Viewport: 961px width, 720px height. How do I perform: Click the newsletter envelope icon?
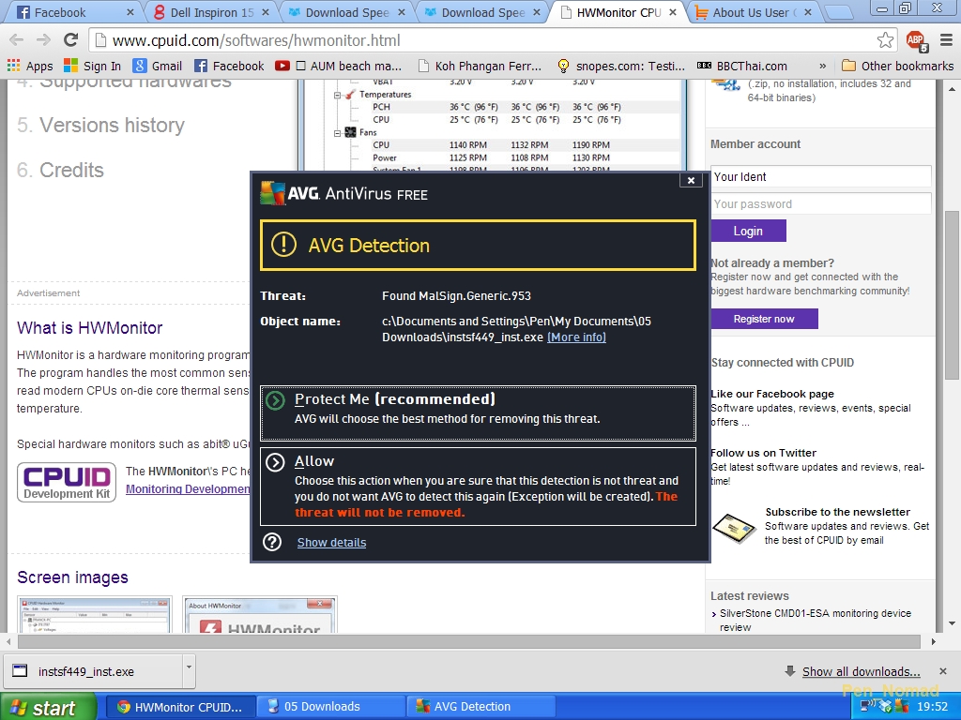734,528
